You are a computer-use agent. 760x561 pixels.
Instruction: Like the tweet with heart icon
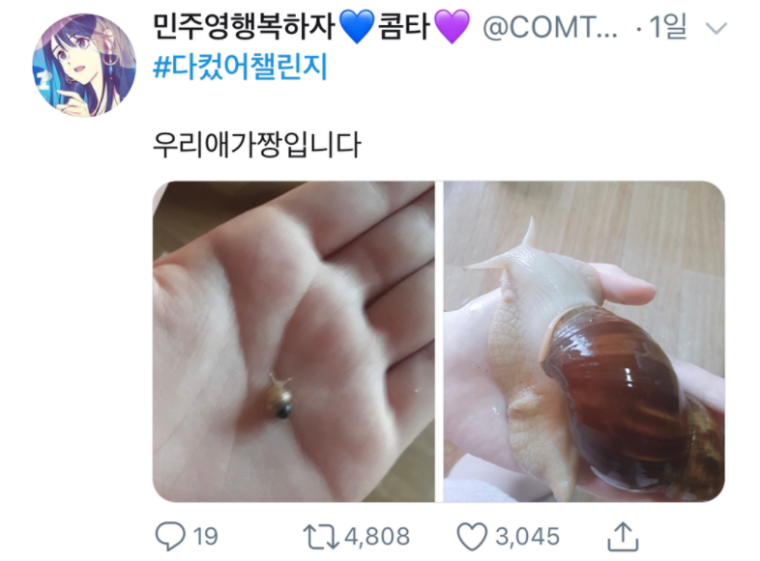coord(472,537)
